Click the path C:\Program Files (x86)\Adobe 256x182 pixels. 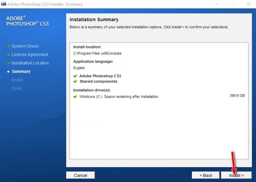[x=97, y=53]
